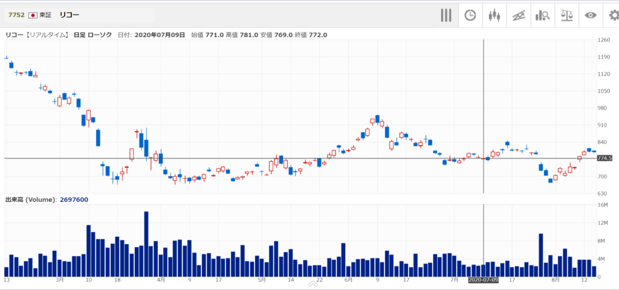Click the 5月 date axis label
This screenshot has height=290, width=619.
coord(262,280)
